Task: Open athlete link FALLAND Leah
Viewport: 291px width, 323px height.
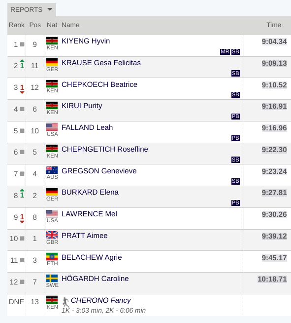Action: click(x=87, y=127)
